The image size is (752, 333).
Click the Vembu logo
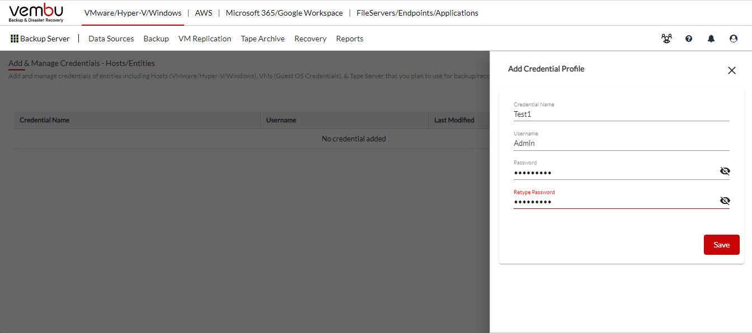click(x=36, y=13)
